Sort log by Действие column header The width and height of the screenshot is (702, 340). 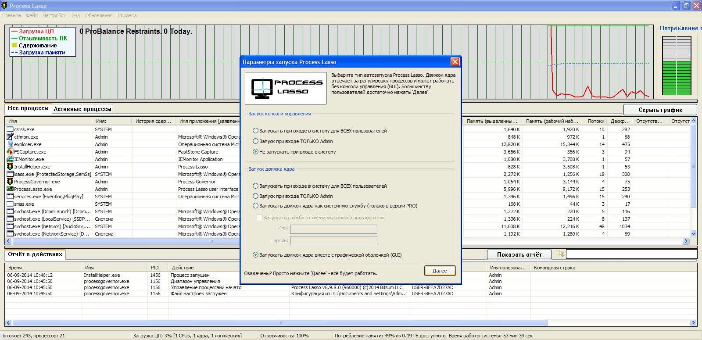[229, 268]
